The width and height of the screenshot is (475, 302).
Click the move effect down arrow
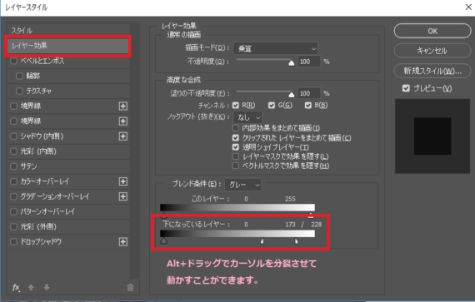(x=47, y=287)
